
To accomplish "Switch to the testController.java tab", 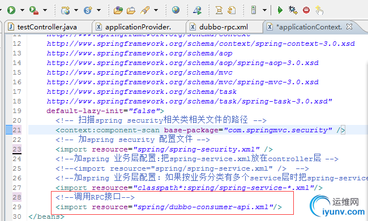I will 47,27.
